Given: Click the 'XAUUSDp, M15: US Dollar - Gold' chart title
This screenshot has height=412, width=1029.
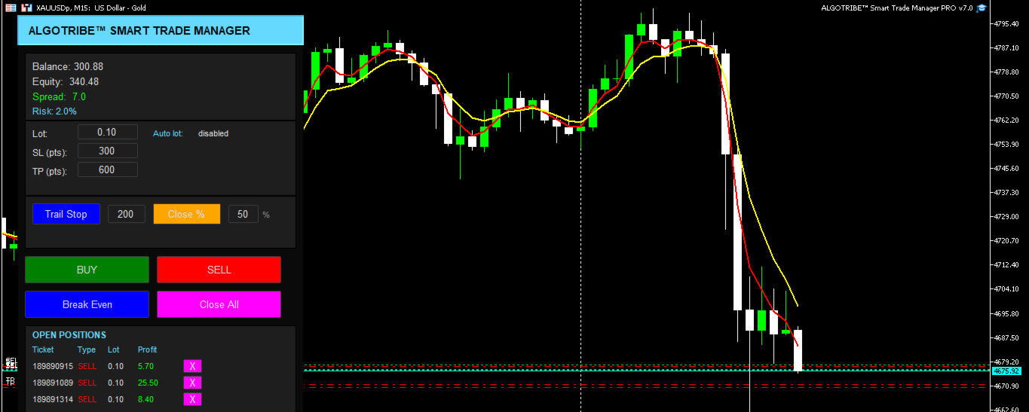Looking at the screenshot, I should coord(91,8).
